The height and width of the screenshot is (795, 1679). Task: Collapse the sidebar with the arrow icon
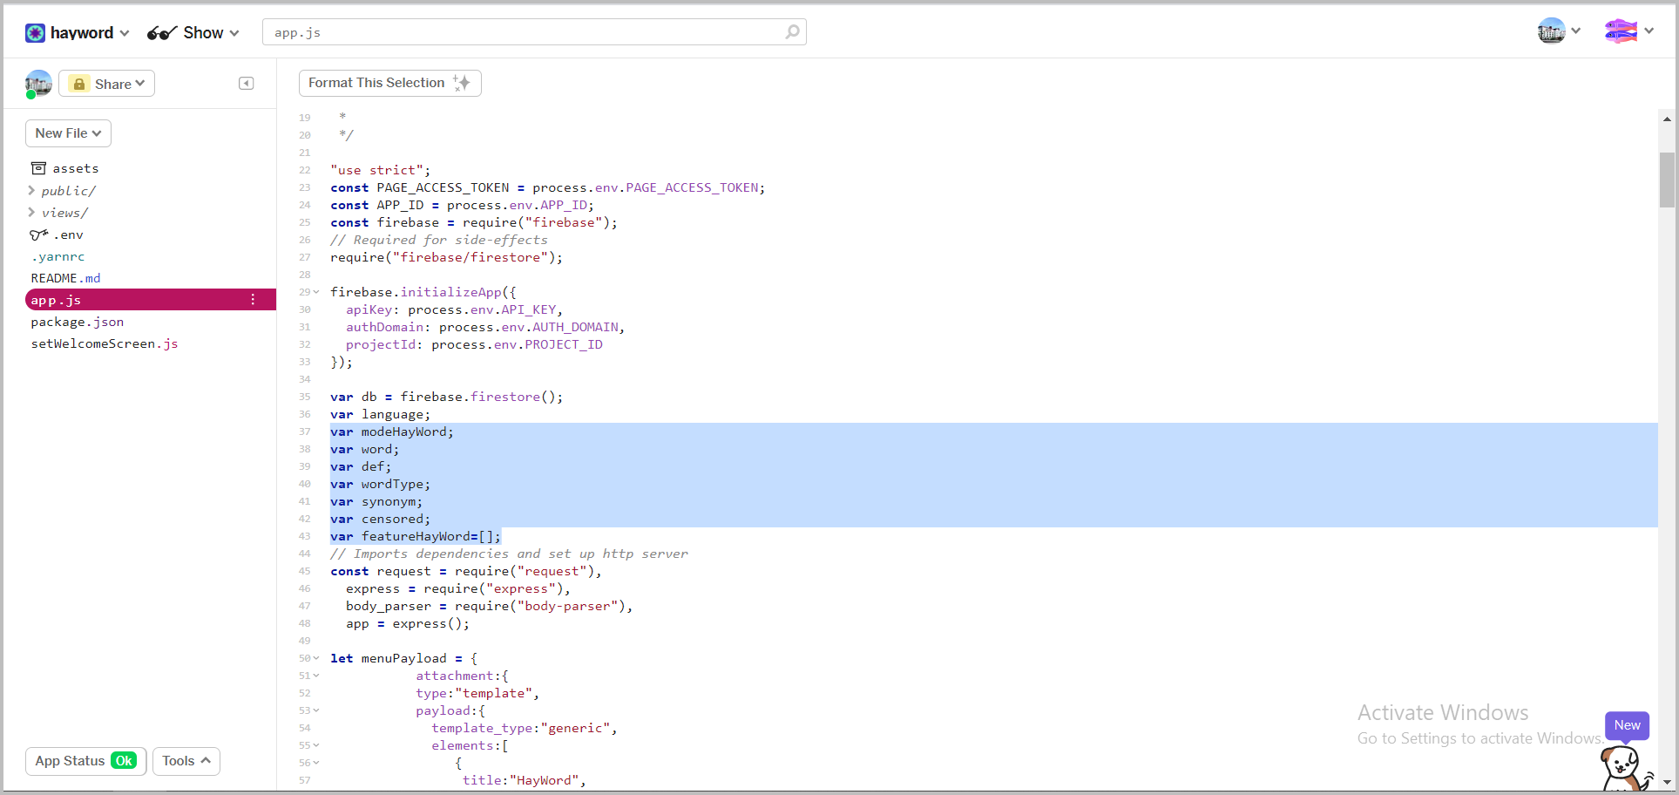click(x=247, y=84)
